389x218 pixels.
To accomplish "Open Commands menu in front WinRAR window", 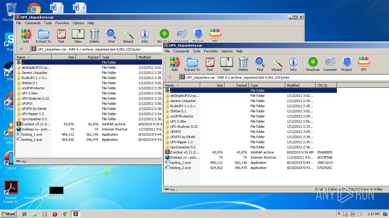I will click(x=181, y=51).
